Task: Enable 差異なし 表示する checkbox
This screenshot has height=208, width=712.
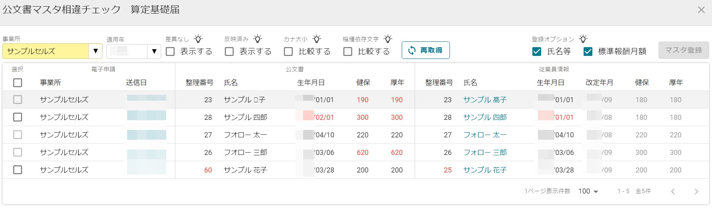Action: pos(170,52)
